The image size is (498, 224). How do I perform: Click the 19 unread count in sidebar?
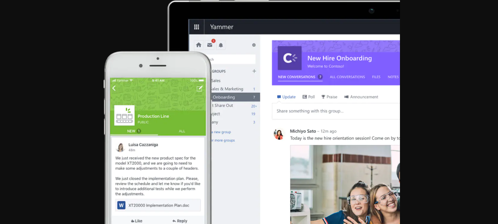tap(253, 114)
